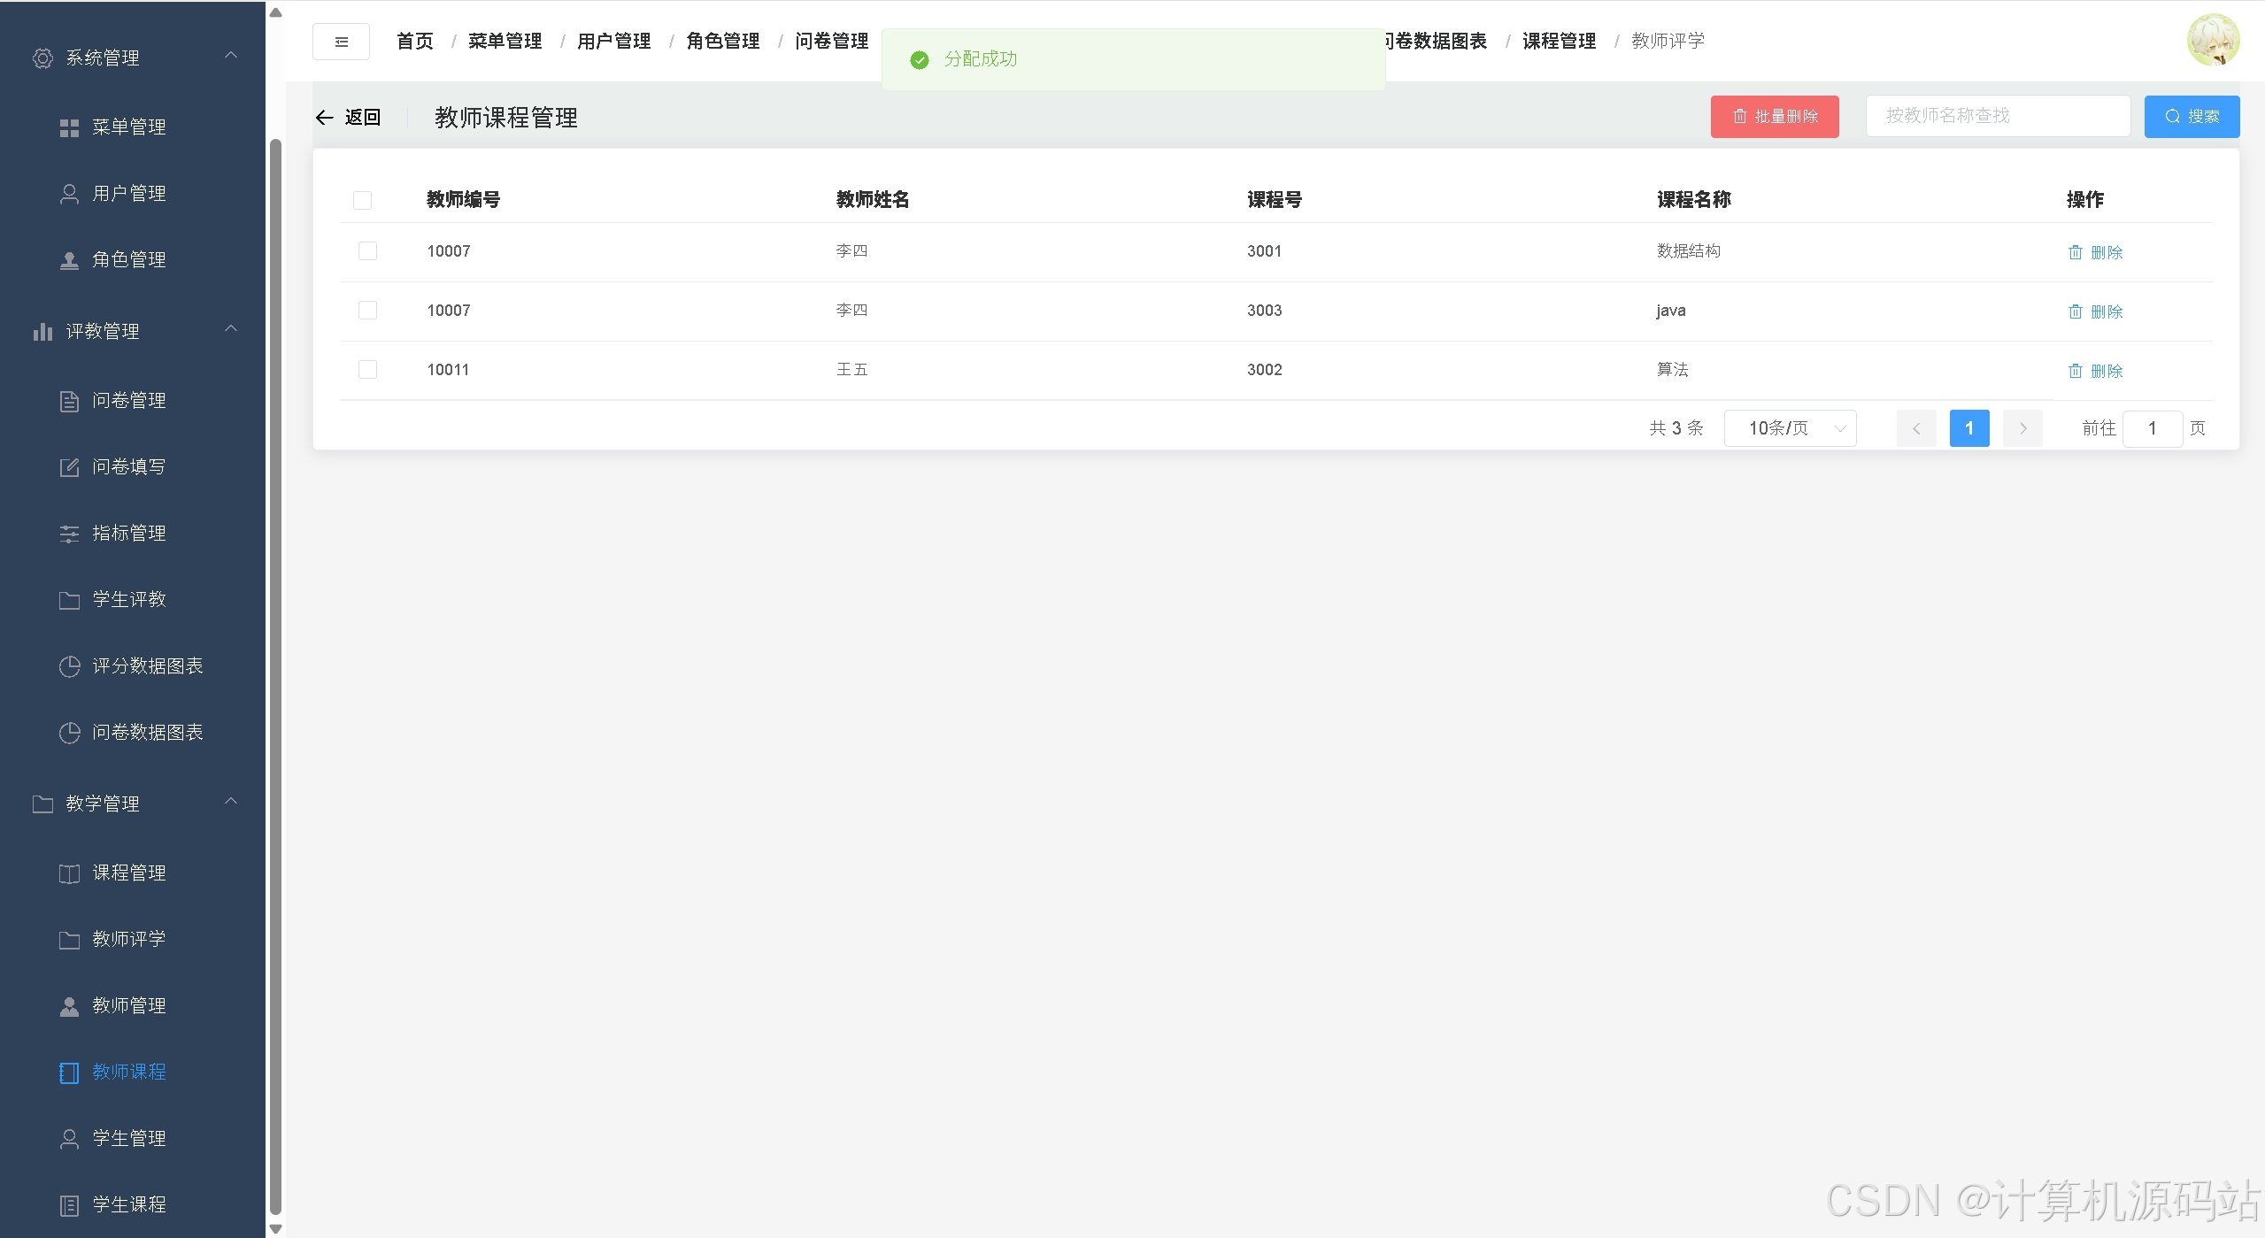
Task: Collapse the 评教管理 menu chevron
Action: click(x=232, y=329)
